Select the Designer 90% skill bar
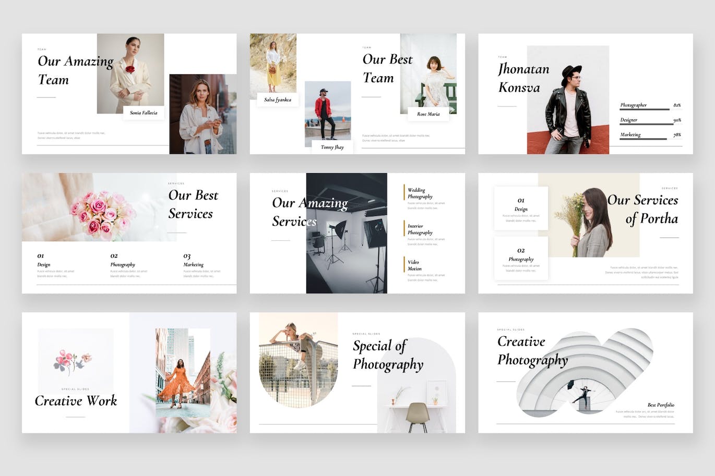This screenshot has width=715, height=476. coord(646,124)
